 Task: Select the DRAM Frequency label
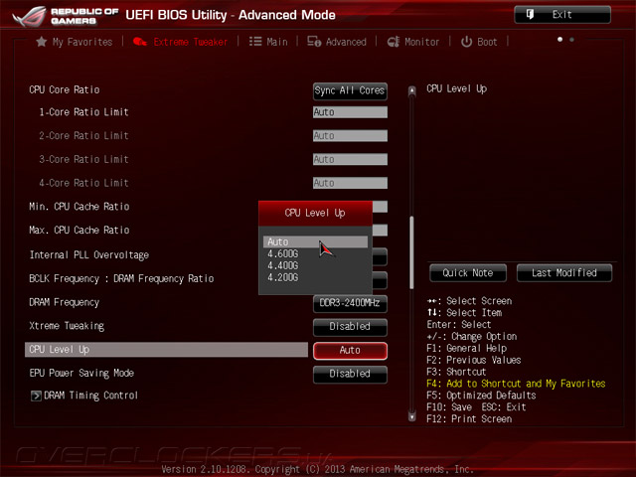coord(64,302)
